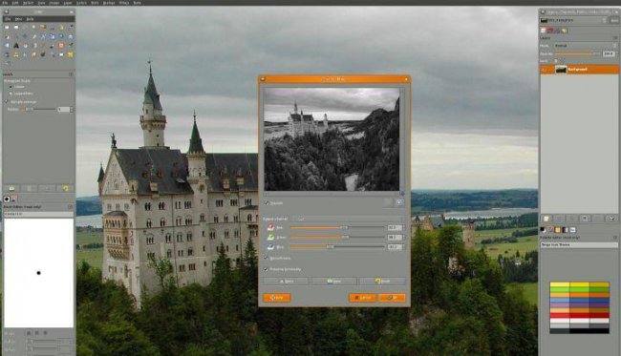This screenshot has width=621, height=356.
Task: Click the preview navigation icon below scrollbar
Action: [401, 194]
